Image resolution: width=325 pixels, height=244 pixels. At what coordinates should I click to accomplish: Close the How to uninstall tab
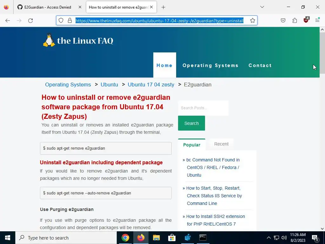151,7
